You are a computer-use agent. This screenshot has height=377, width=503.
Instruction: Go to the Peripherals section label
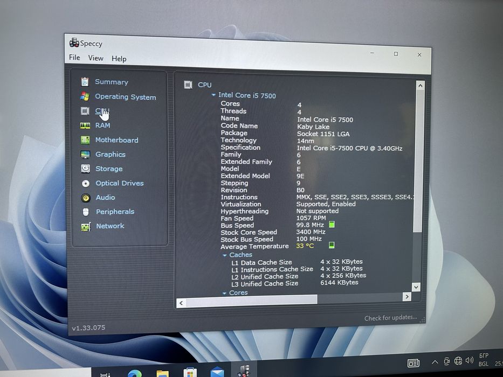pos(115,212)
